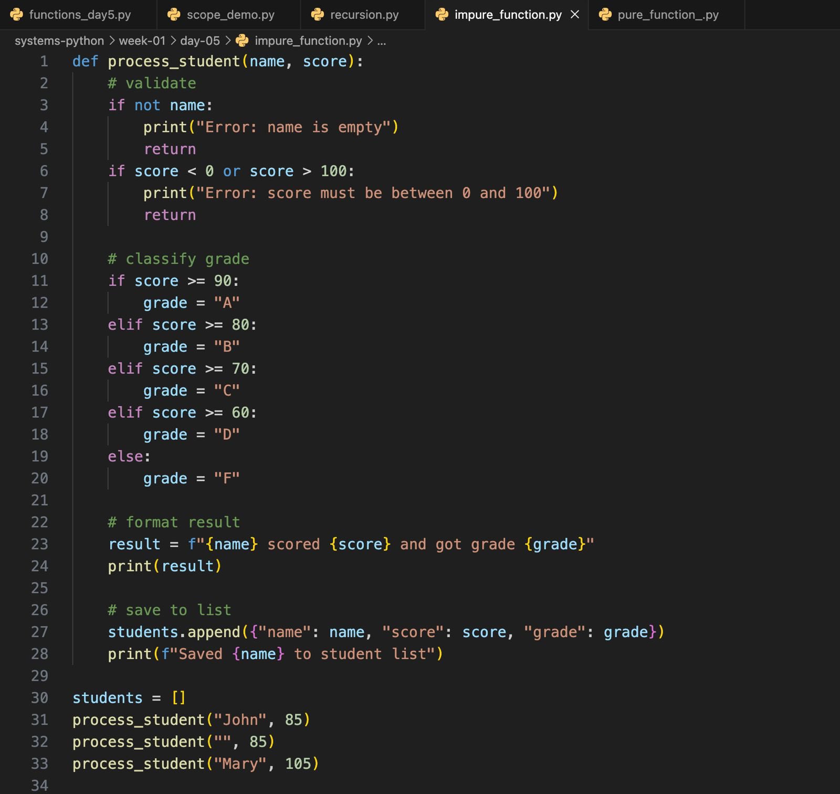Click the Python icon on impure_function.py tab
The height and width of the screenshot is (794, 840).
point(442,15)
